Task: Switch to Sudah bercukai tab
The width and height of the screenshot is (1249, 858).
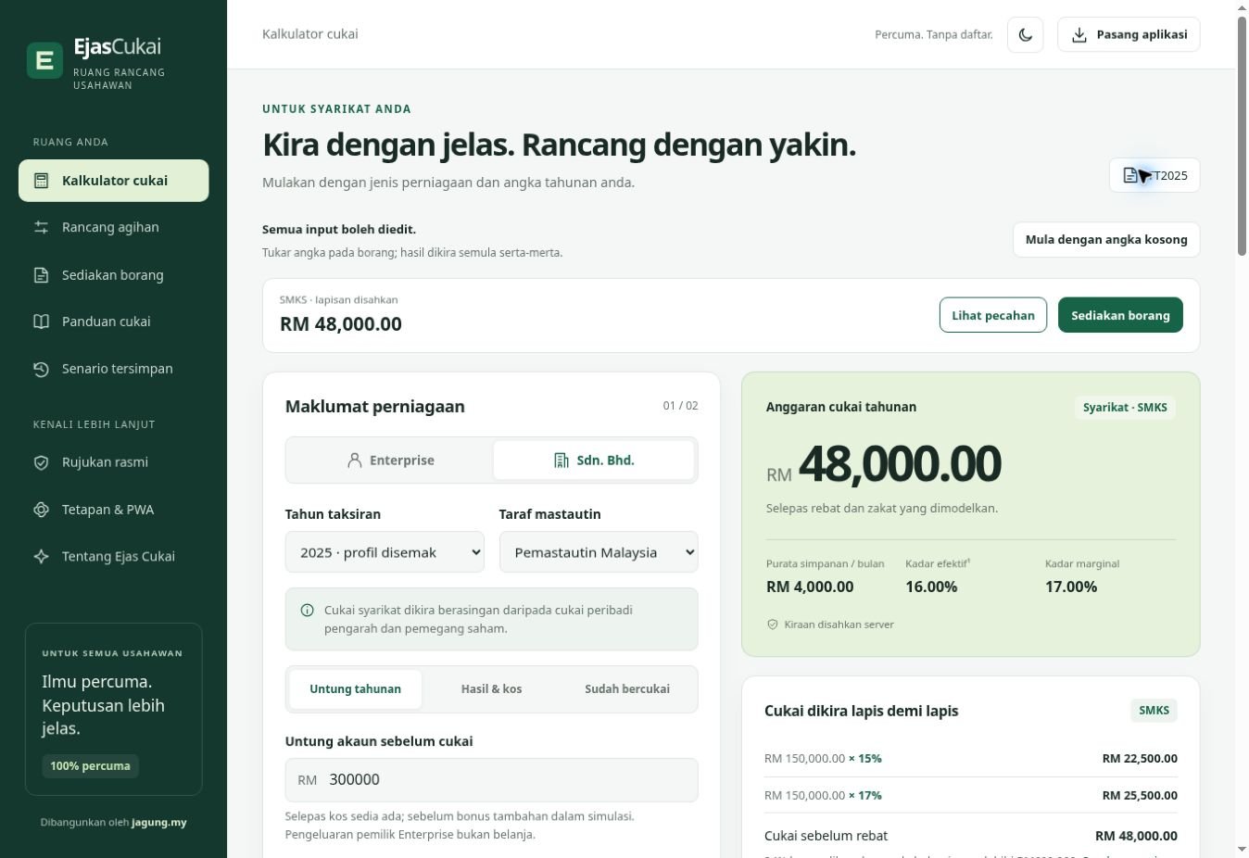Action: (627, 689)
